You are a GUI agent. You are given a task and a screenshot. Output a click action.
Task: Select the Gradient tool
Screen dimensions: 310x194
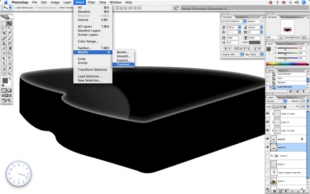[9, 48]
